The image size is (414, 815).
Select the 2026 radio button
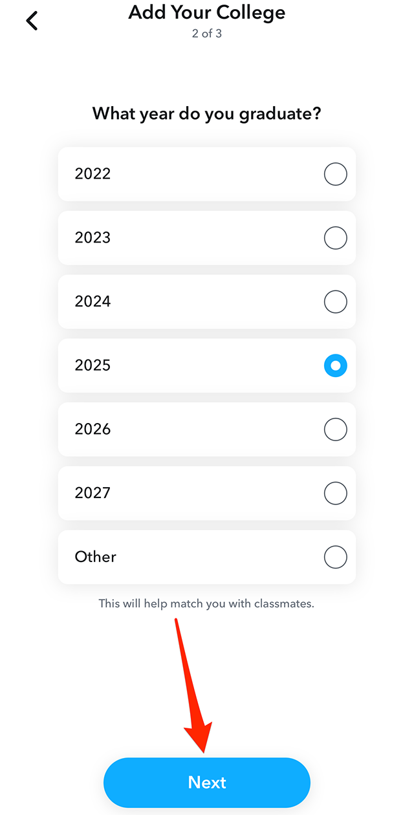335,429
